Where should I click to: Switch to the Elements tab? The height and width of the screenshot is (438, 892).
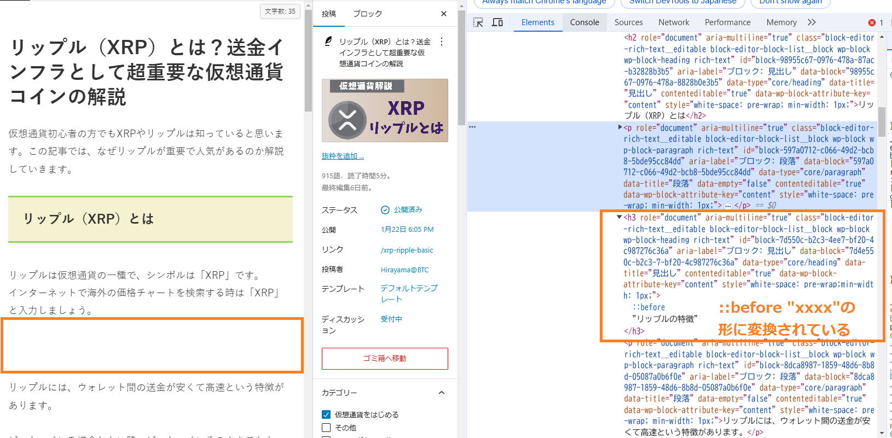[x=538, y=22]
